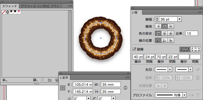Pick the pink swatch in Swatches panel
203x100 pixels.
(x=19, y=12)
